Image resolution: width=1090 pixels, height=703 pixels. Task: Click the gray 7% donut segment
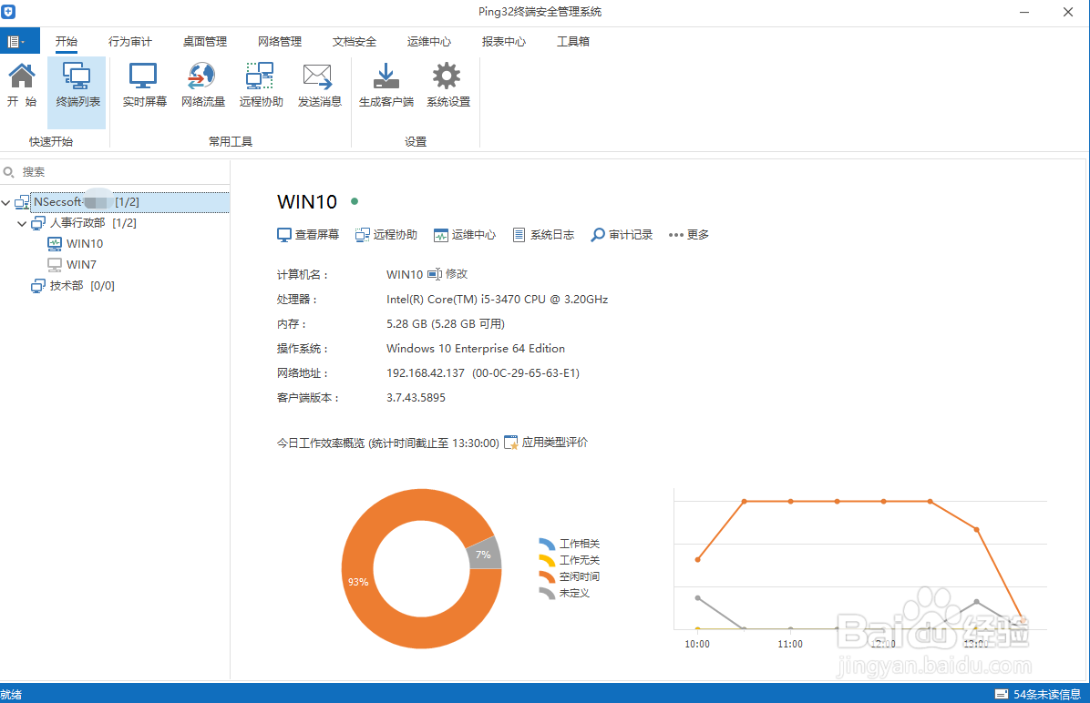484,555
